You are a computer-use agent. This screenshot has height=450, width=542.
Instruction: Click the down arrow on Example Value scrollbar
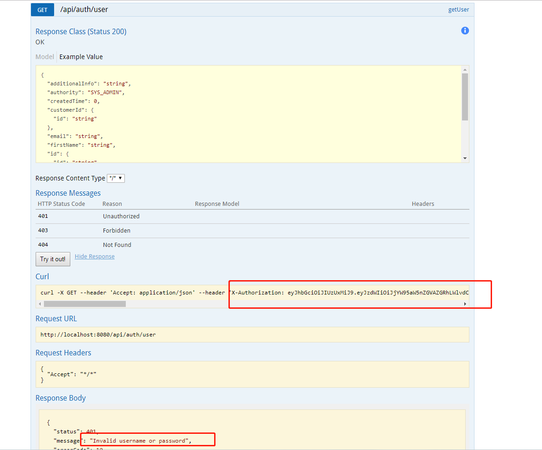(x=465, y=158)
